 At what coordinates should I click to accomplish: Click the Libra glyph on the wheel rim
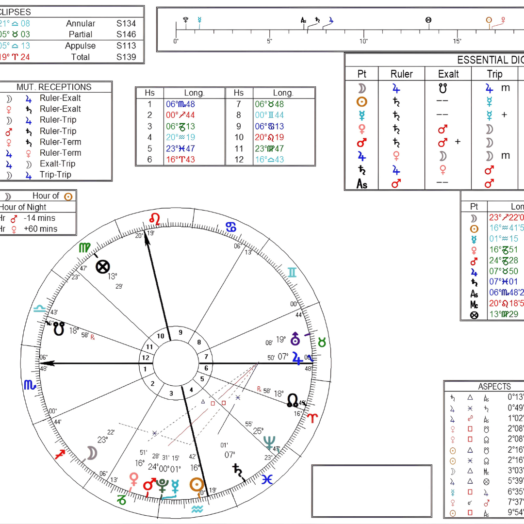tap(39, 308)
